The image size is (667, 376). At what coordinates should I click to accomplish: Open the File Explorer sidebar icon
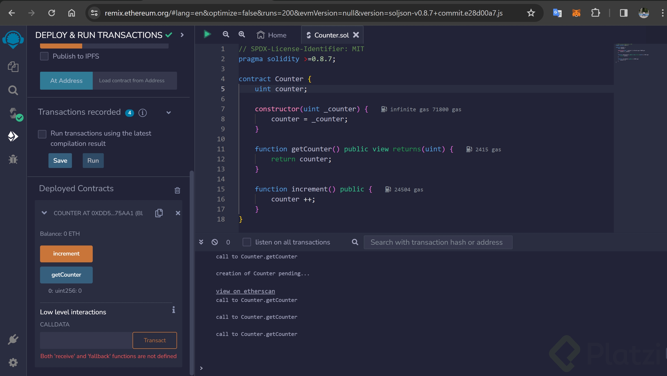click(x=13, y=66)
